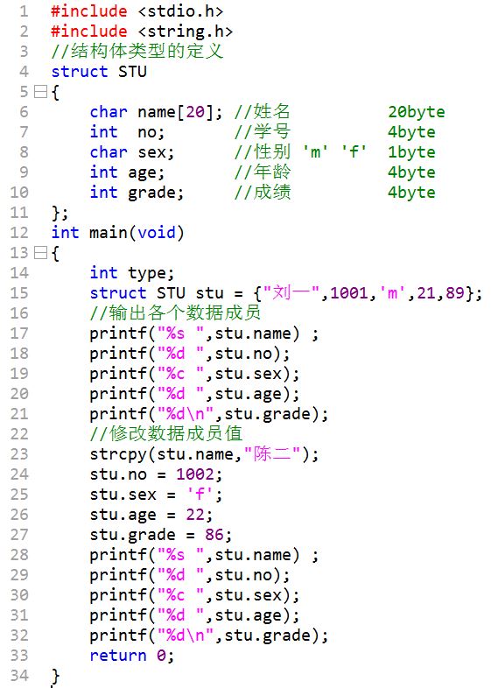Select line number 1 in the gutter
Image resolution: width=491 pixels, height=688 pixels.
pos(24,11)
